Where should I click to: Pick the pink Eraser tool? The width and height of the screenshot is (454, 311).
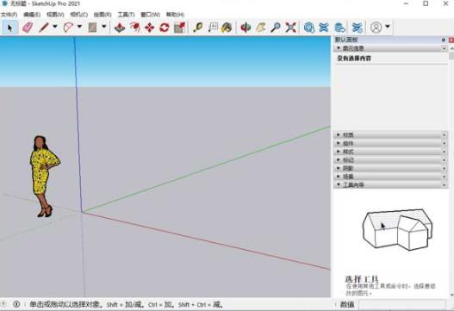click(28, 28)
